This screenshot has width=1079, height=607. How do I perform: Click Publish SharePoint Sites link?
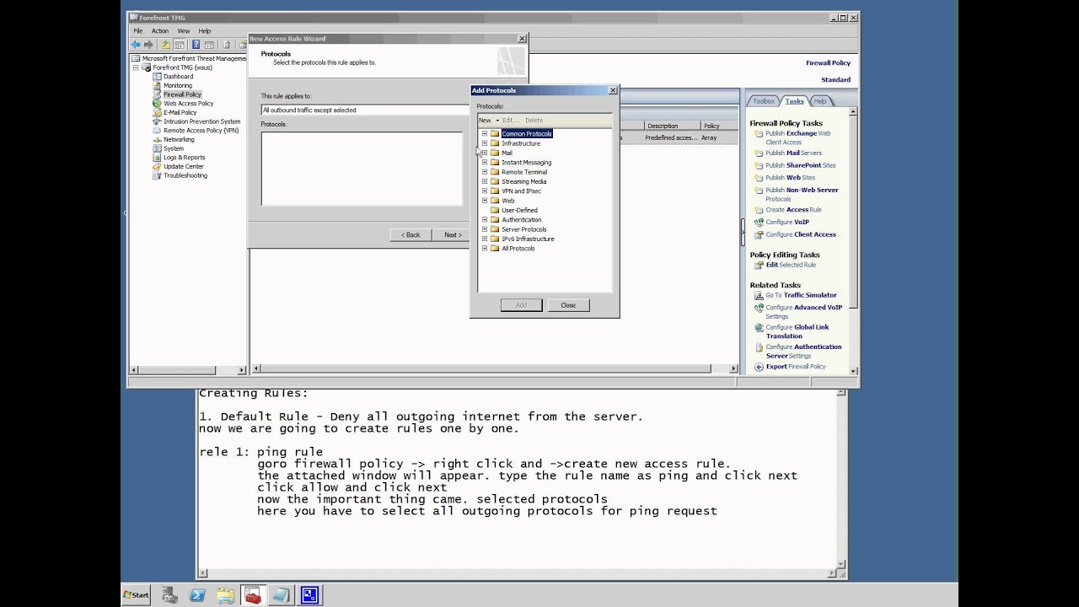click(x=801, y=165)
